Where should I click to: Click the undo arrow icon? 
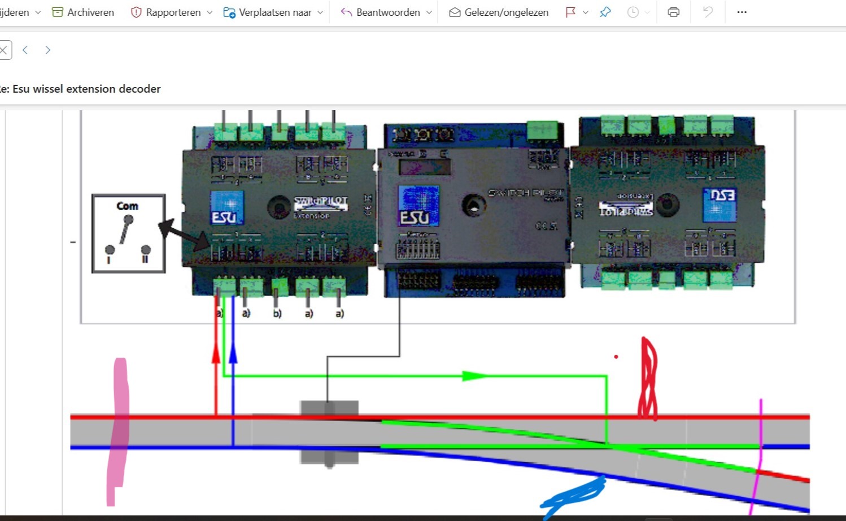tap(708, 12)
